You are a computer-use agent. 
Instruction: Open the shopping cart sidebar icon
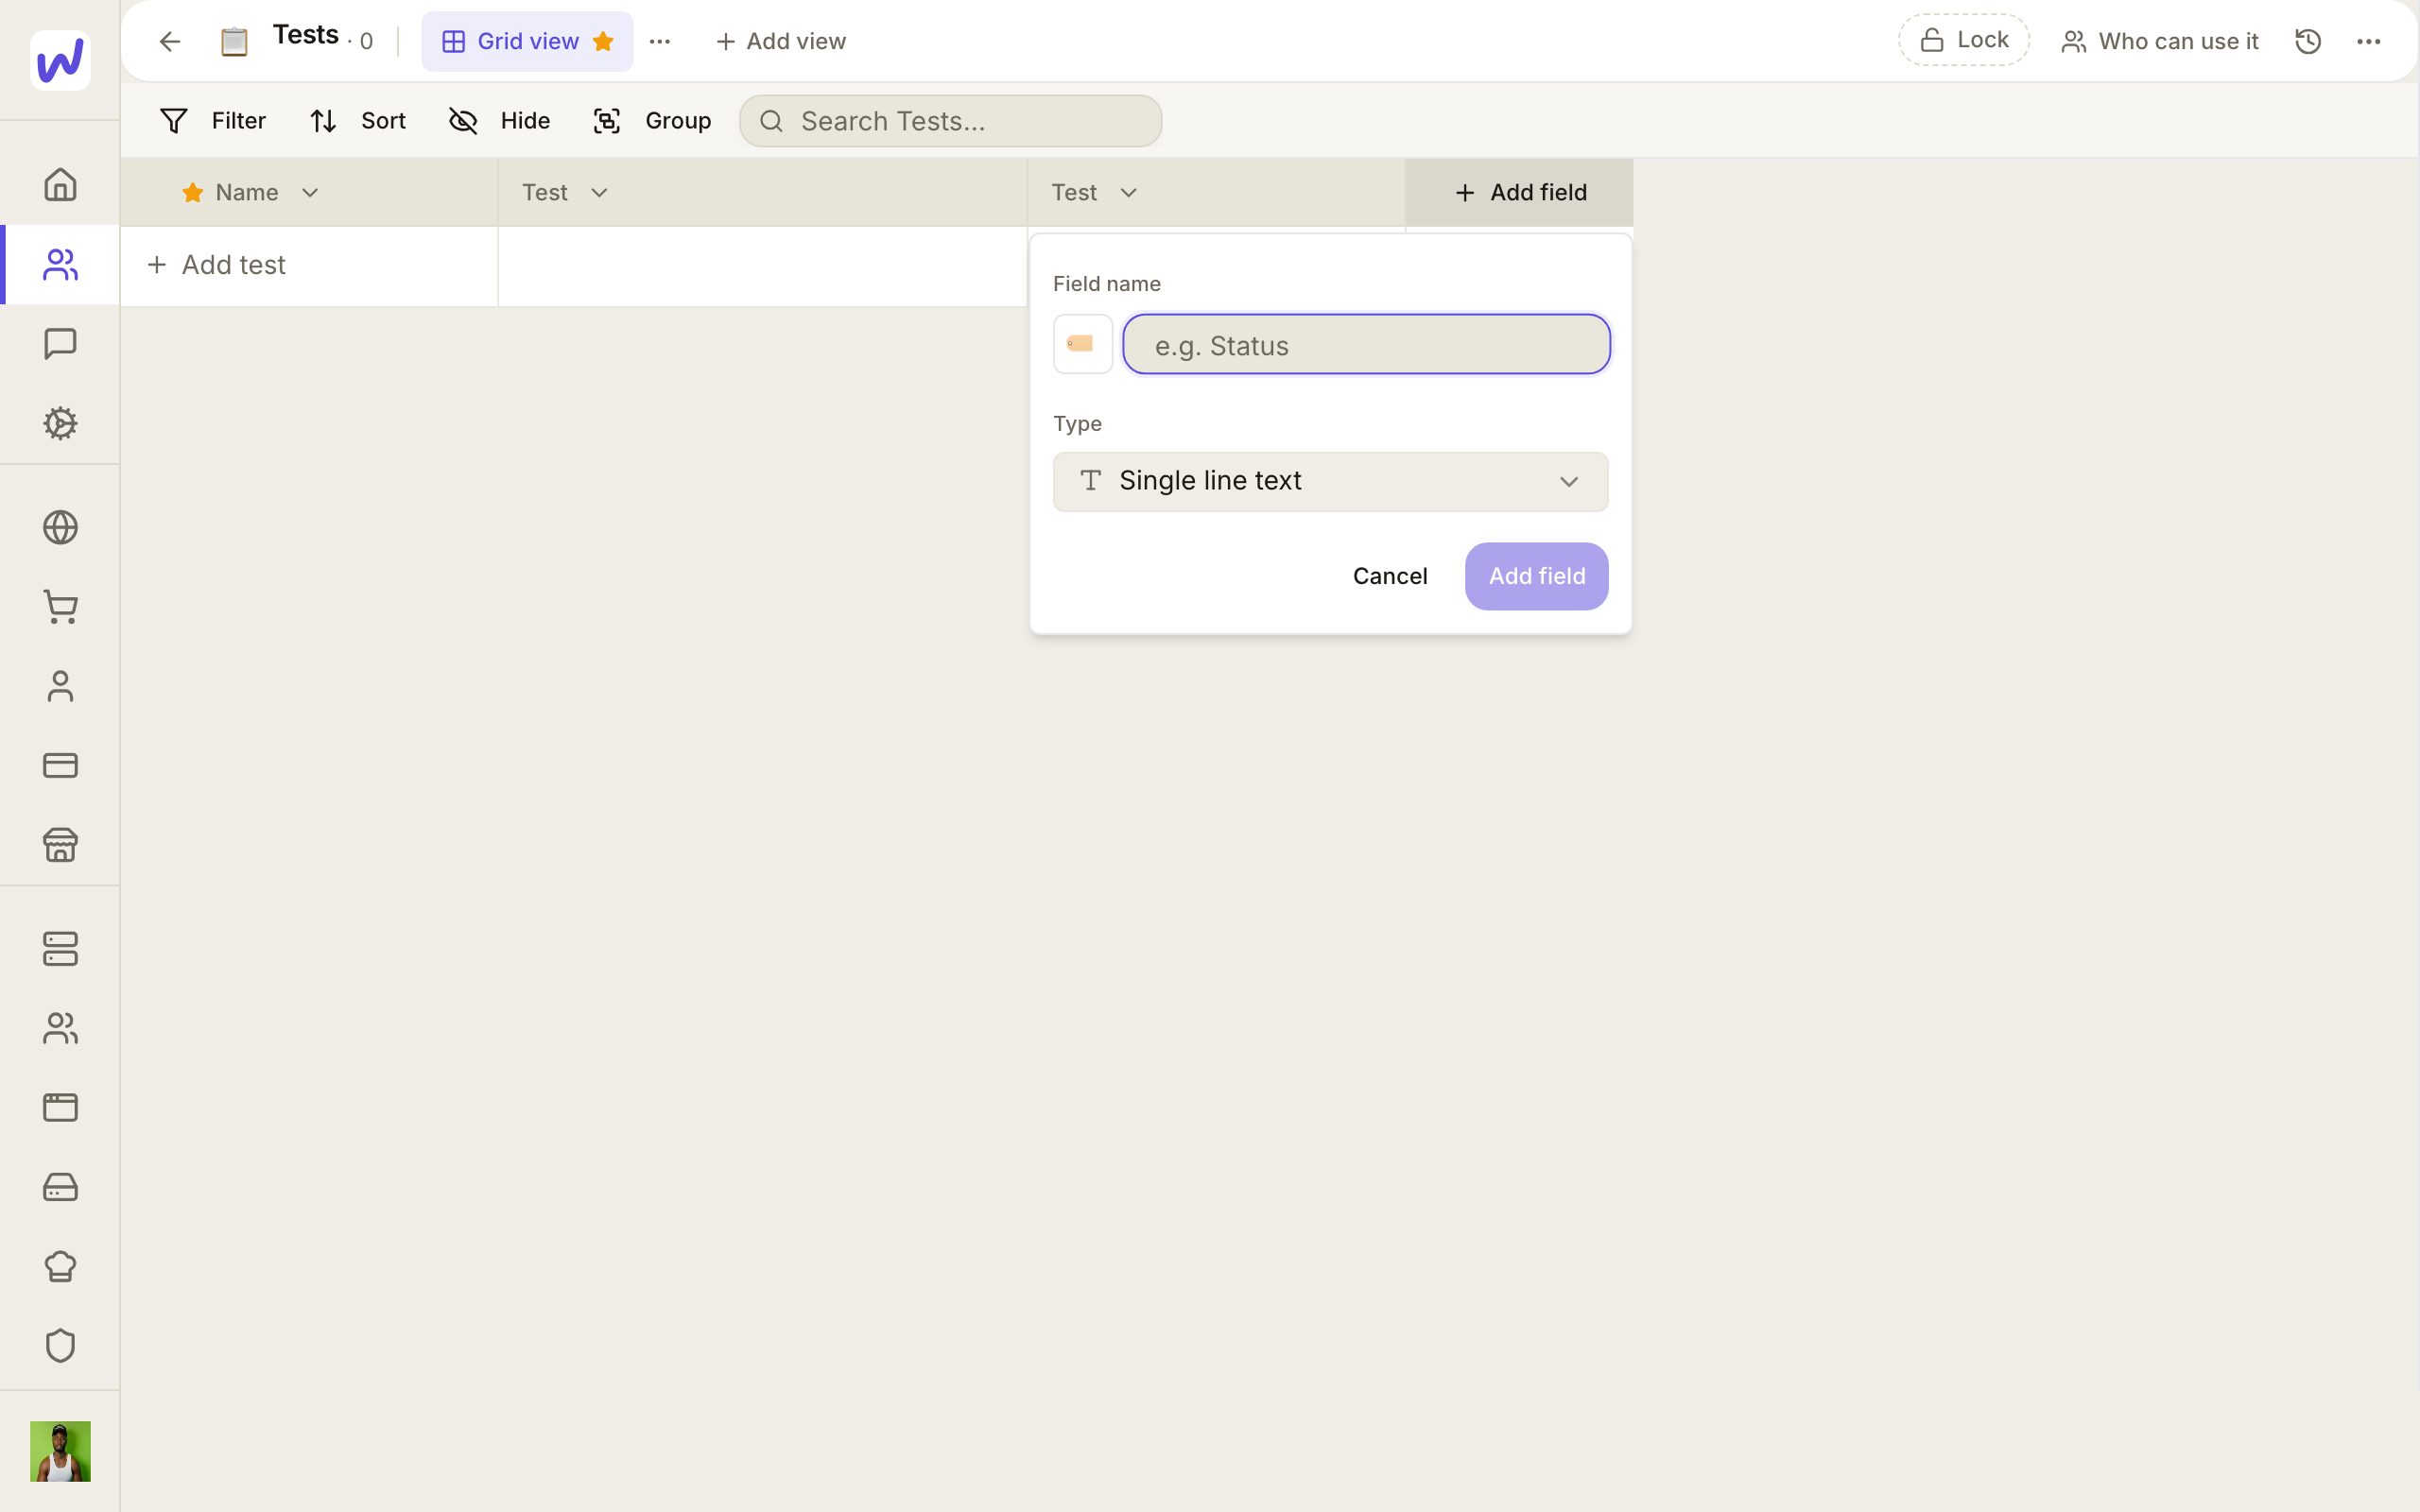click(x=60, y=607)
